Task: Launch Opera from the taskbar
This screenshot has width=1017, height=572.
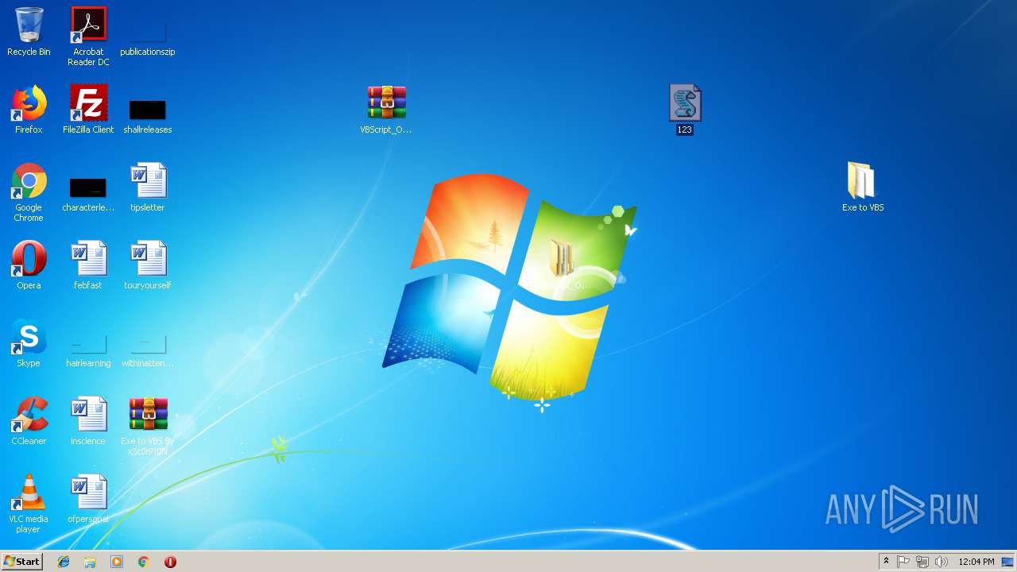Action: [x=170, y=562]
